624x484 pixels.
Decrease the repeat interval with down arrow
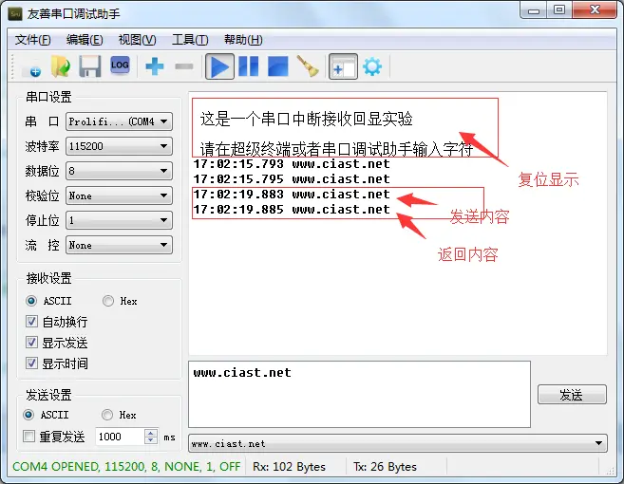coord(150,439)
